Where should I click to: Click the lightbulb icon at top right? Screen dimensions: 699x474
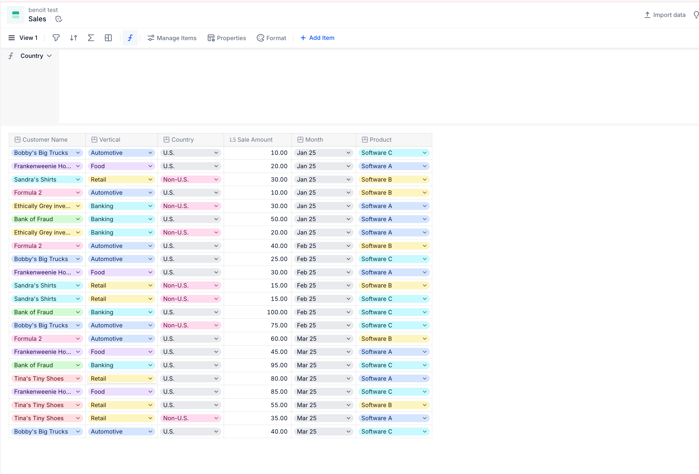point(696,15)
